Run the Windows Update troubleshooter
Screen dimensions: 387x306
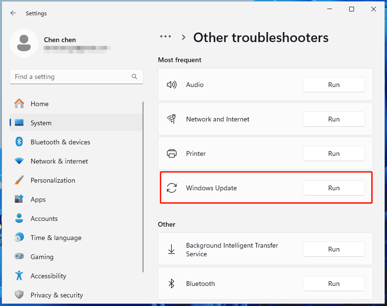(x=333, y=188)
